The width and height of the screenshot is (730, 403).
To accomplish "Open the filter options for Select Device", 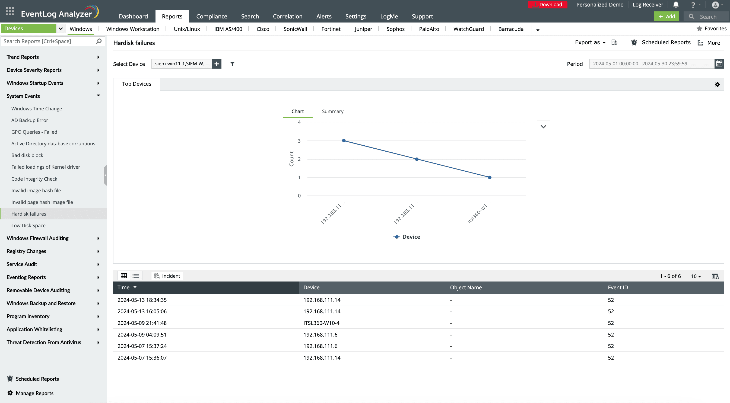I will point(232,64).
